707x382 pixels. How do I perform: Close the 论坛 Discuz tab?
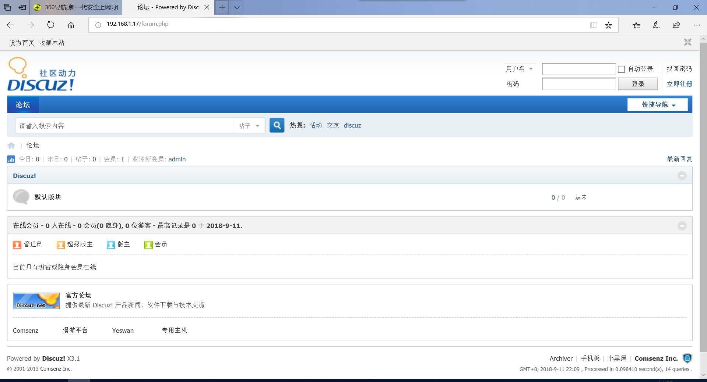(207, 7)
